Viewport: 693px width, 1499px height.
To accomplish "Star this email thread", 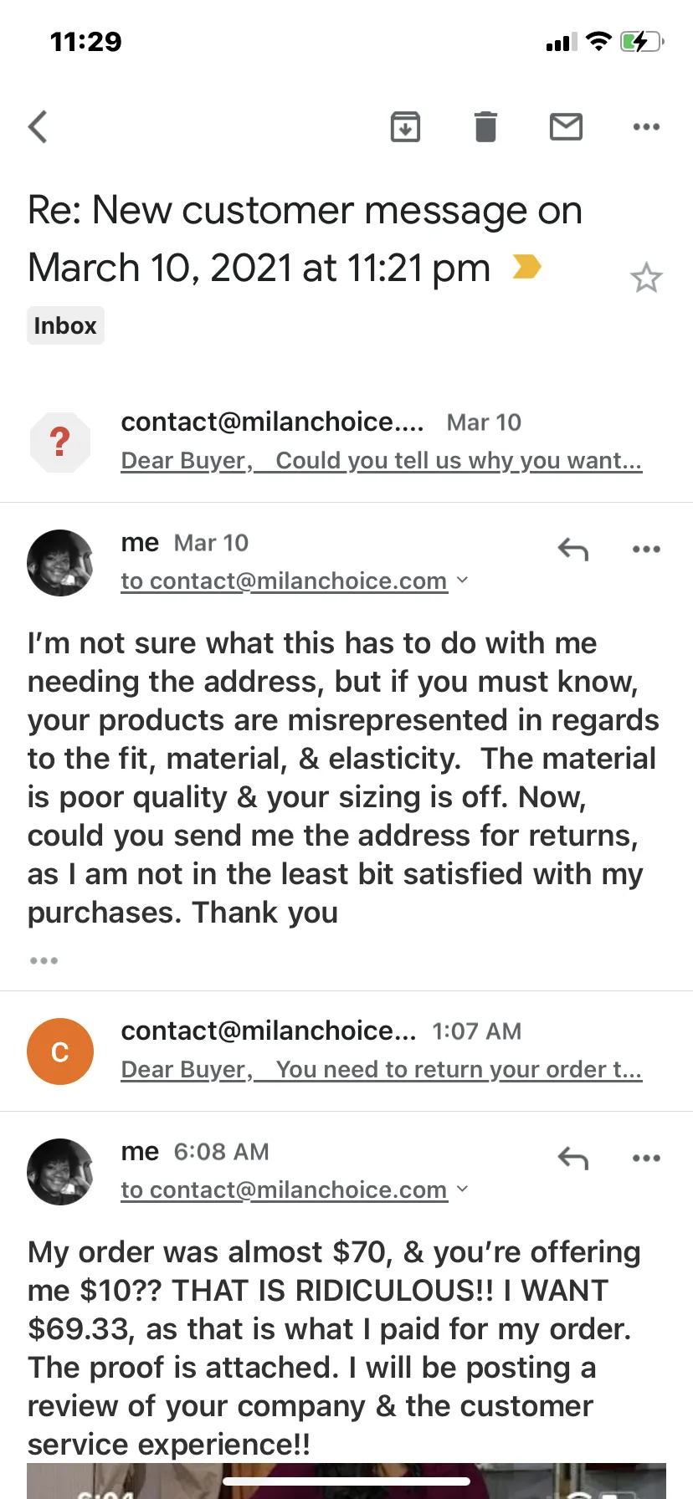I will tap(646, 278).
